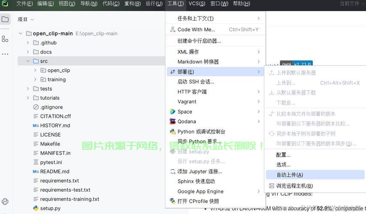The width and height of the screenshot is (366, 214).
Task: Open the Help (帮助) menu
Action: click(242, 4)
